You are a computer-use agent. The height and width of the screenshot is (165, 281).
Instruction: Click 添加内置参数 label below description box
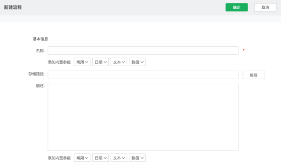[x=59, y=158]
